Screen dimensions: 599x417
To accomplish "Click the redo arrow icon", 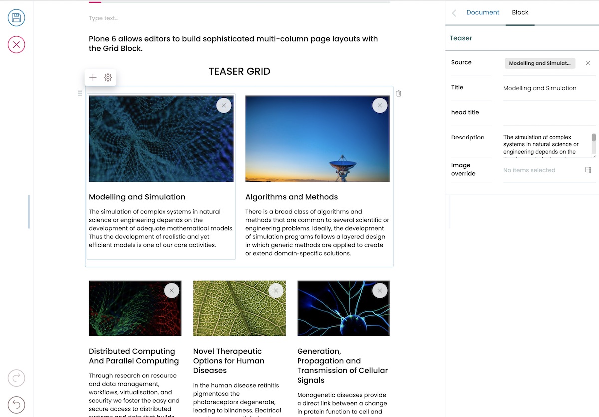I will [16, 378].
